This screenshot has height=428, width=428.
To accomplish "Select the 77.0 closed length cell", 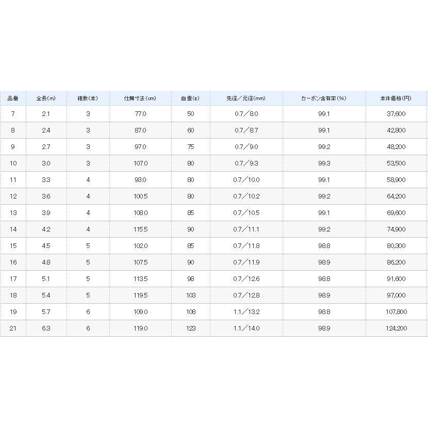I will click(140, 114).
